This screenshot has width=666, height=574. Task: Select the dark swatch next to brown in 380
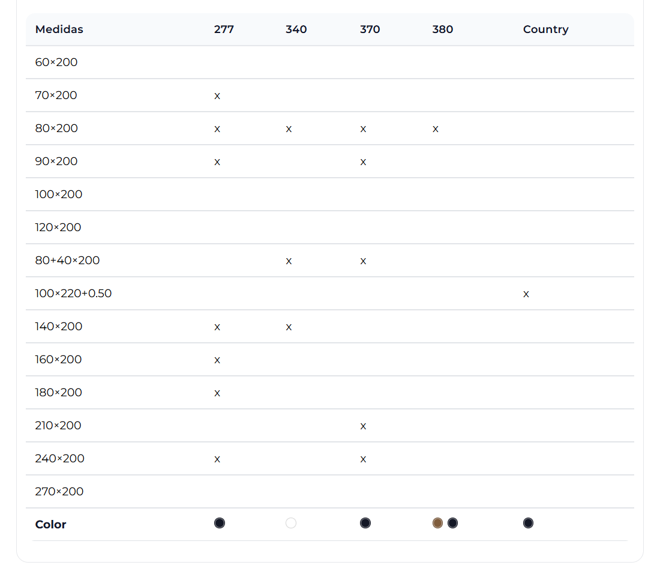tap(452, 523)
